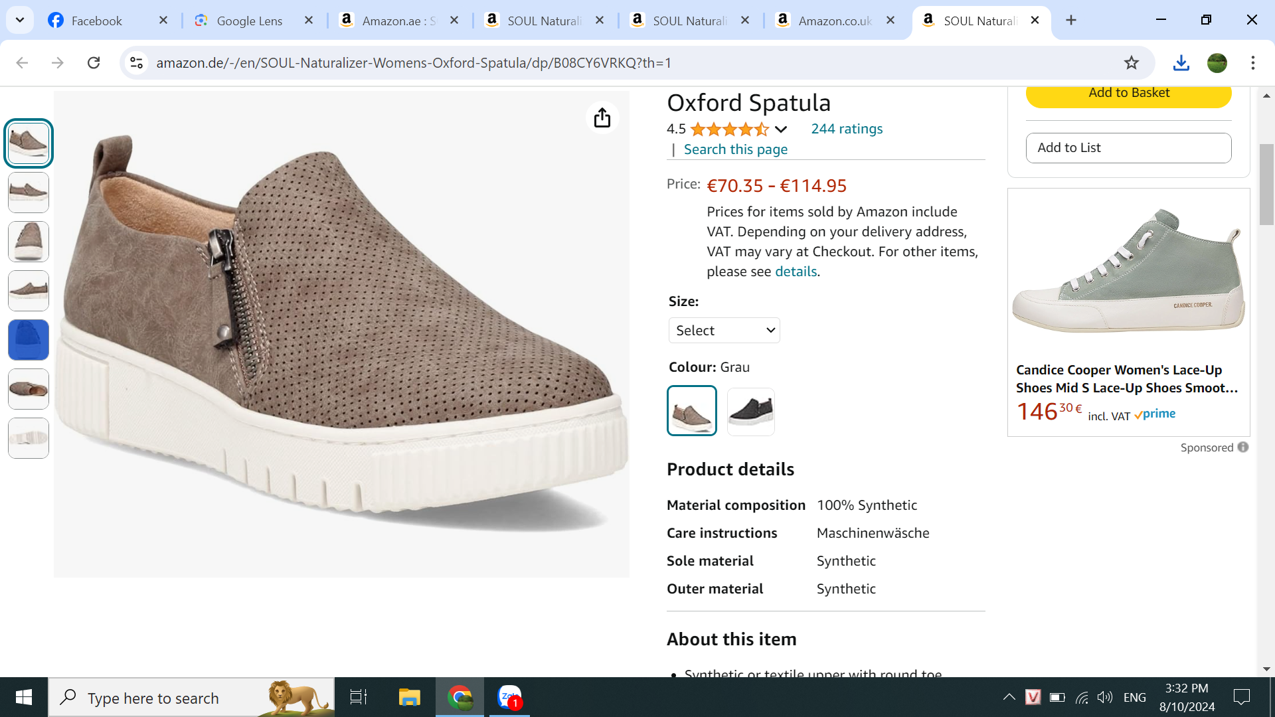Click the share icon on product image
The image size is (1275, 717).
[602, 118]
